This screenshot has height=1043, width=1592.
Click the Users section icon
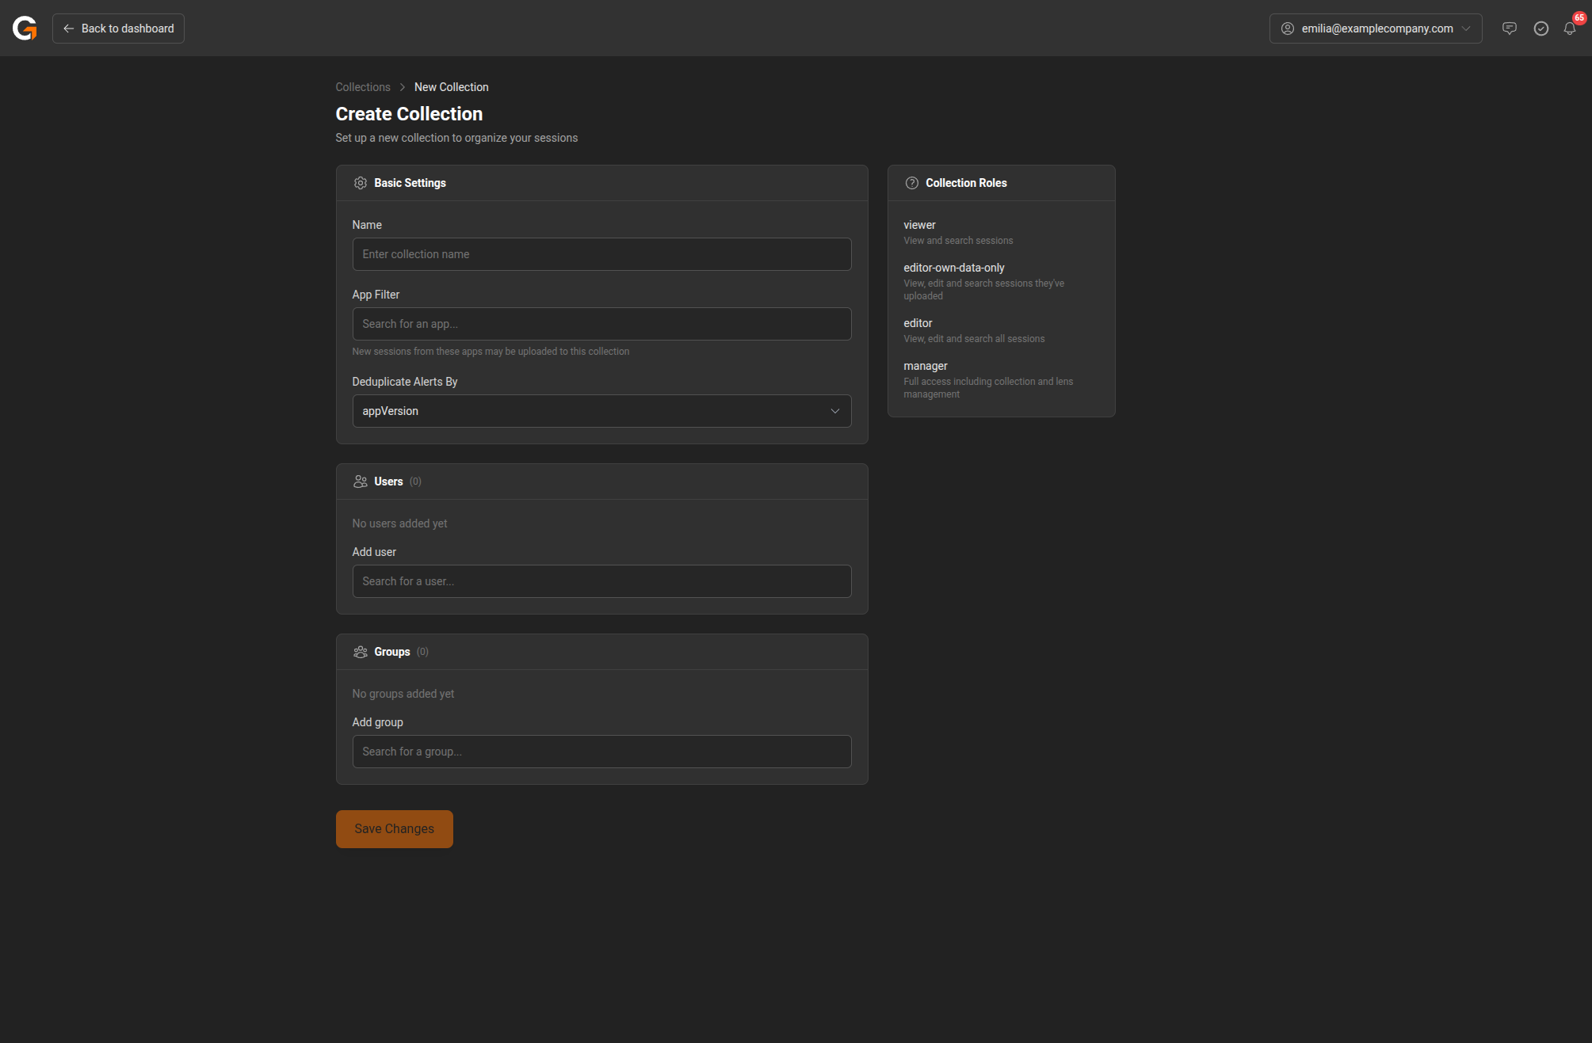click(x=360, y=482)
